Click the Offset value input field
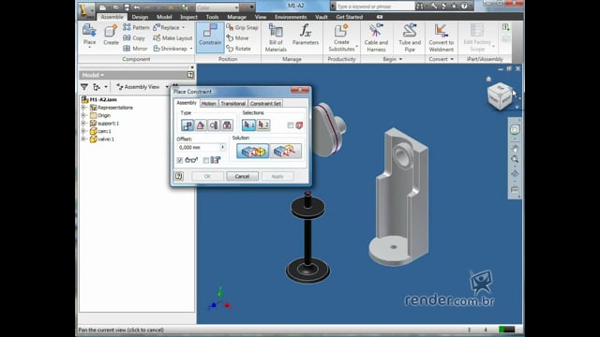Image resolution: width=600 pixels, height=337 pixels. point(198,147)
